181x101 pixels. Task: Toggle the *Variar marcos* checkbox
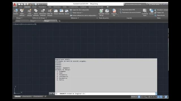71,13
